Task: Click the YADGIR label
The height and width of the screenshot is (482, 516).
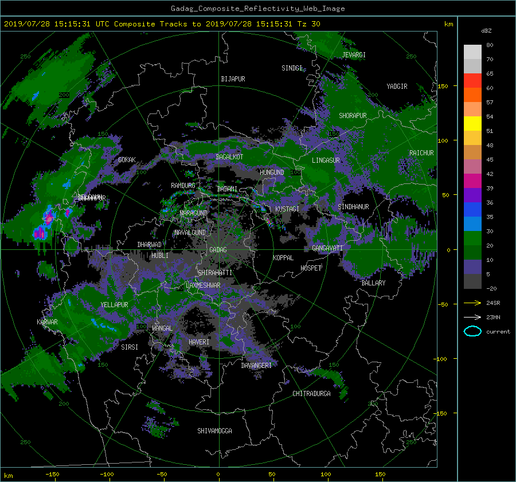Action: pos(397,87)
